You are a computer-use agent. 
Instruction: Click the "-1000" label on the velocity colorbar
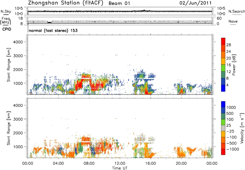pos(232,149)
